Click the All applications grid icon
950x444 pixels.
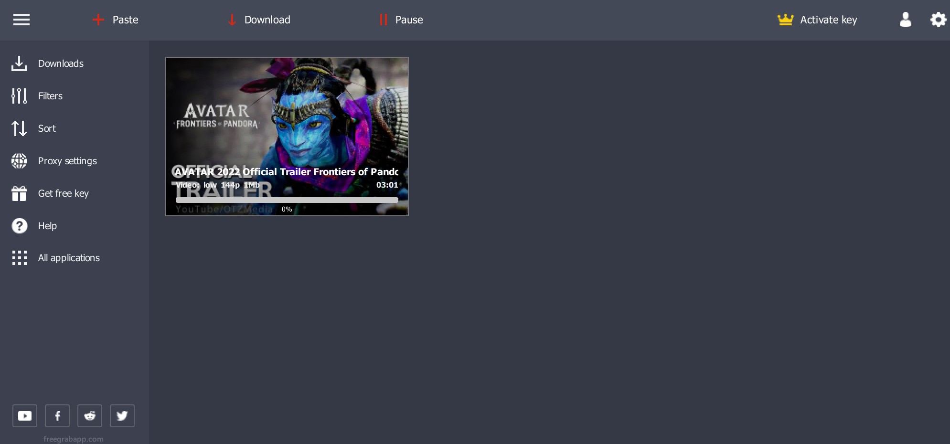(x=19, y=258)
